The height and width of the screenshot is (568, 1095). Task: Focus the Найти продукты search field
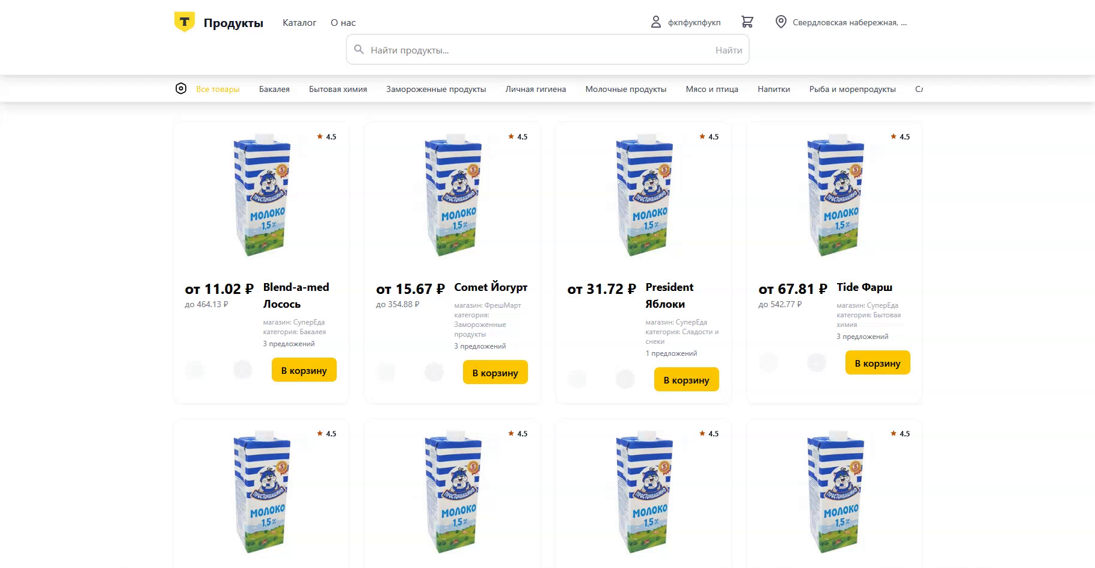[x=535, y=50]
